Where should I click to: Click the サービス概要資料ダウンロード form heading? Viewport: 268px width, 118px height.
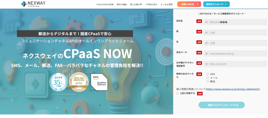coord(221,14)
